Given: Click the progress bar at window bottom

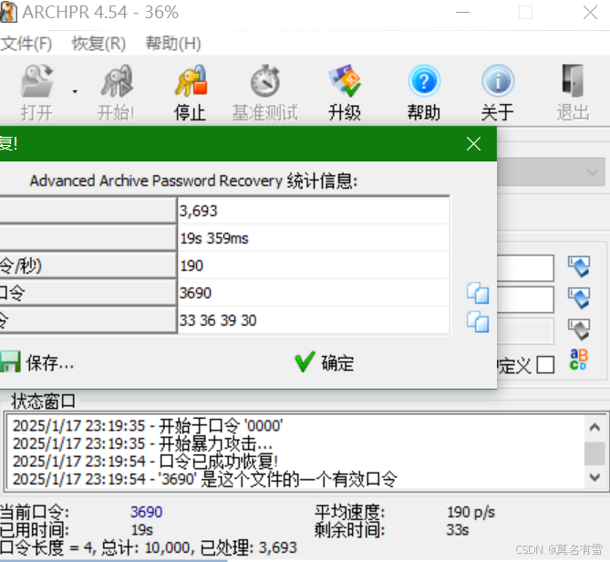Looking at the screenshot, I should [305, 559].
